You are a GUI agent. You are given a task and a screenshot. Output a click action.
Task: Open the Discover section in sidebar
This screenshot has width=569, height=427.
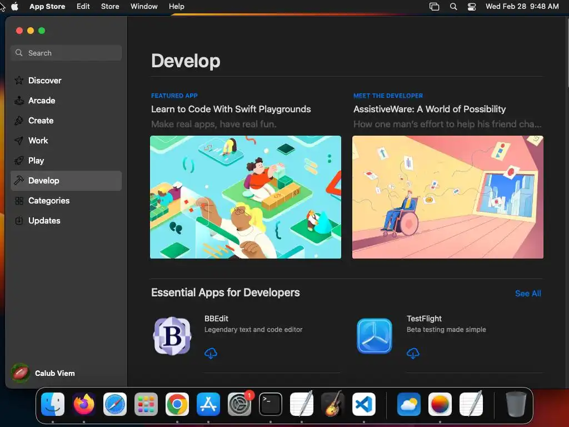point(66,81)
